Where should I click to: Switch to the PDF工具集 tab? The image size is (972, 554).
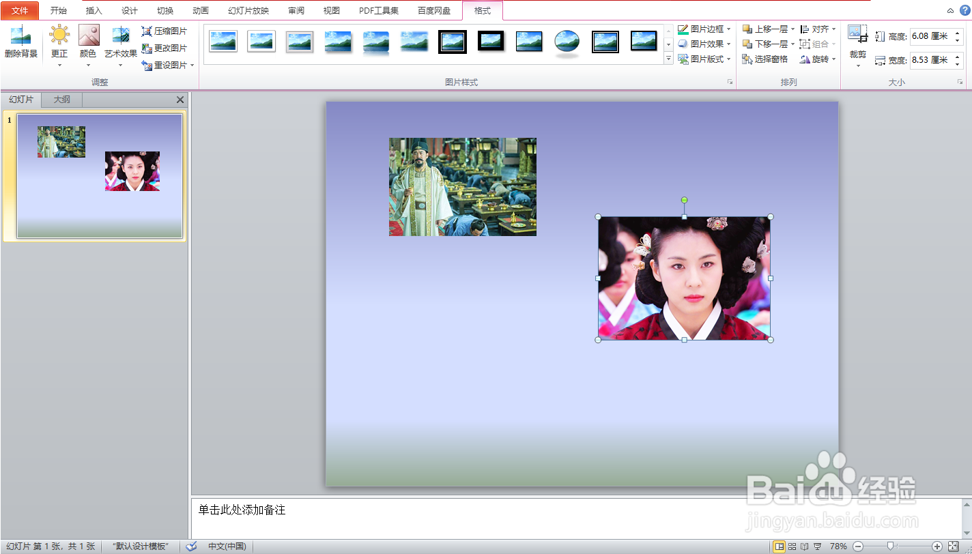click(379, 11)
